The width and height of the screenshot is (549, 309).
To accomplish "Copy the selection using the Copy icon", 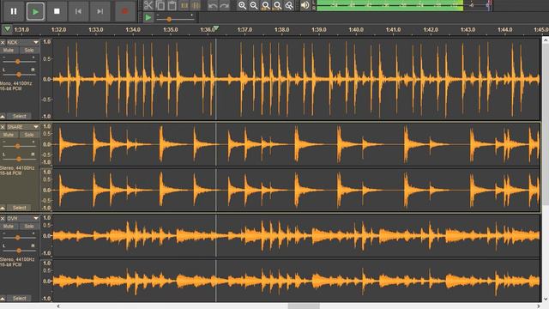I will pyautogui.click(x=160, y=5).
